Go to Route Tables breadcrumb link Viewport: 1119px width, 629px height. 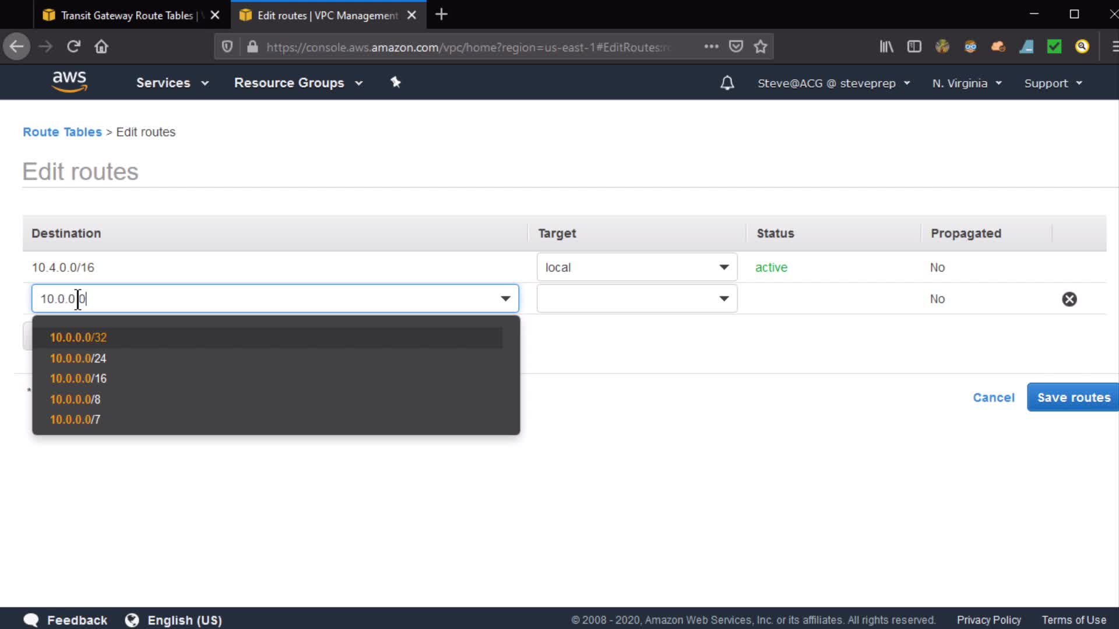pyautogui.click(x=62, y=132)
